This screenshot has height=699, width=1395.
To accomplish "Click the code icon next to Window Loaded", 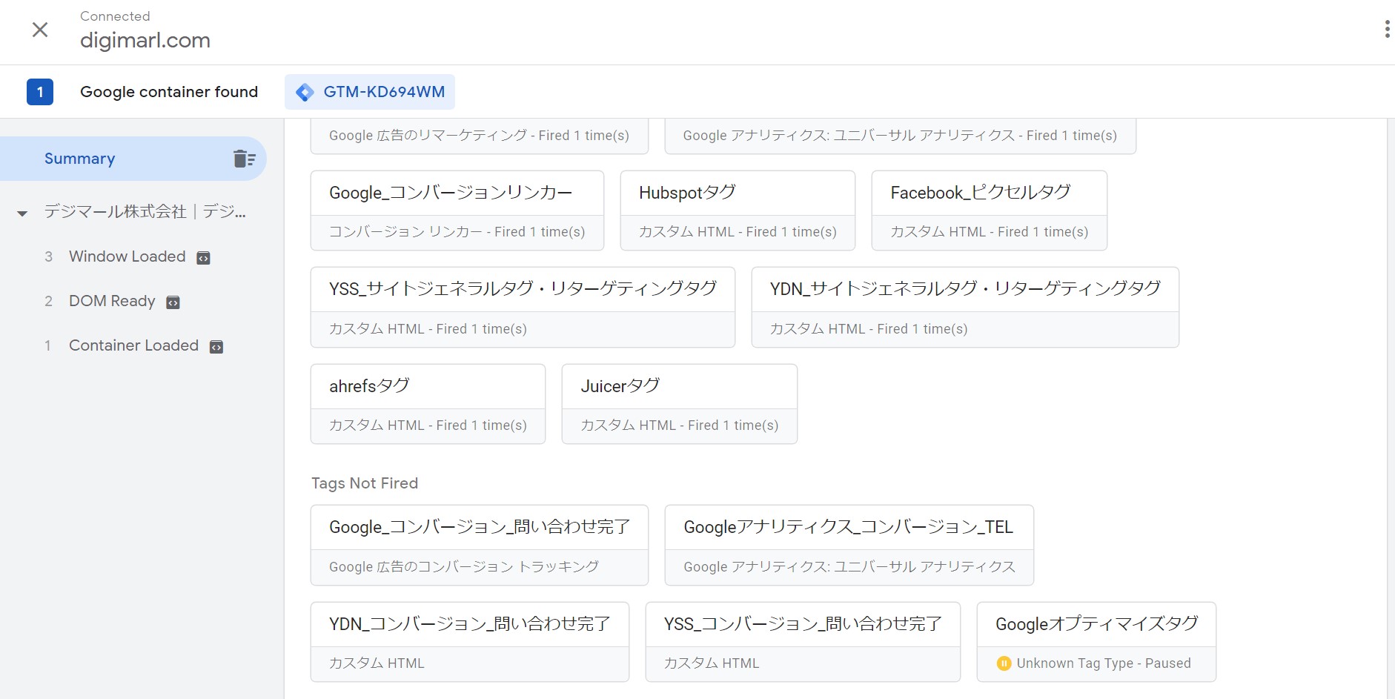I will [x=203, y=258].
